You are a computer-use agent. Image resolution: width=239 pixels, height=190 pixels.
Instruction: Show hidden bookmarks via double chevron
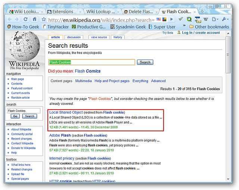184,25
